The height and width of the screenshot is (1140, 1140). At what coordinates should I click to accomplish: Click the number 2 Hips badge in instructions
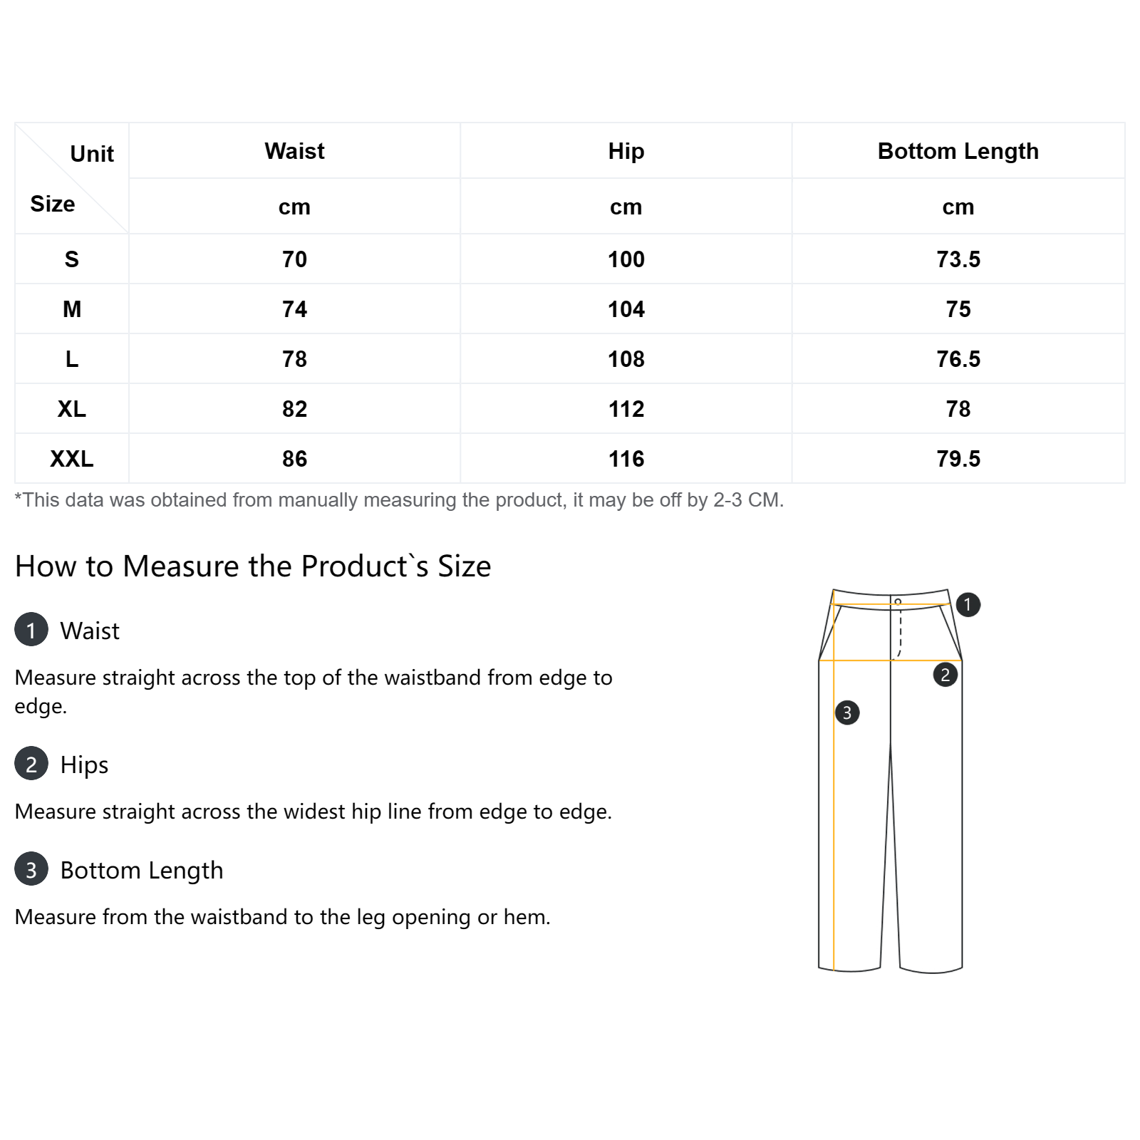[31, 764]
